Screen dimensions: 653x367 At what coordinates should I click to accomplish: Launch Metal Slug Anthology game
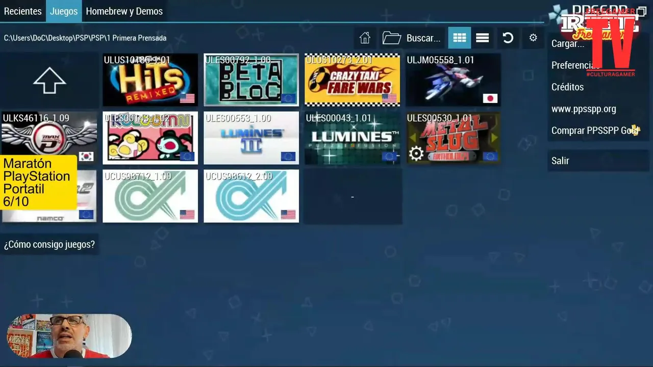[x=453, y=138]
